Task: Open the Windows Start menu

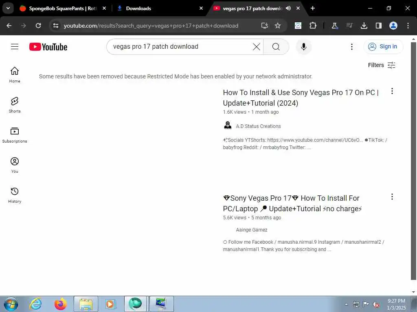Action: click(x=11, y=304)
